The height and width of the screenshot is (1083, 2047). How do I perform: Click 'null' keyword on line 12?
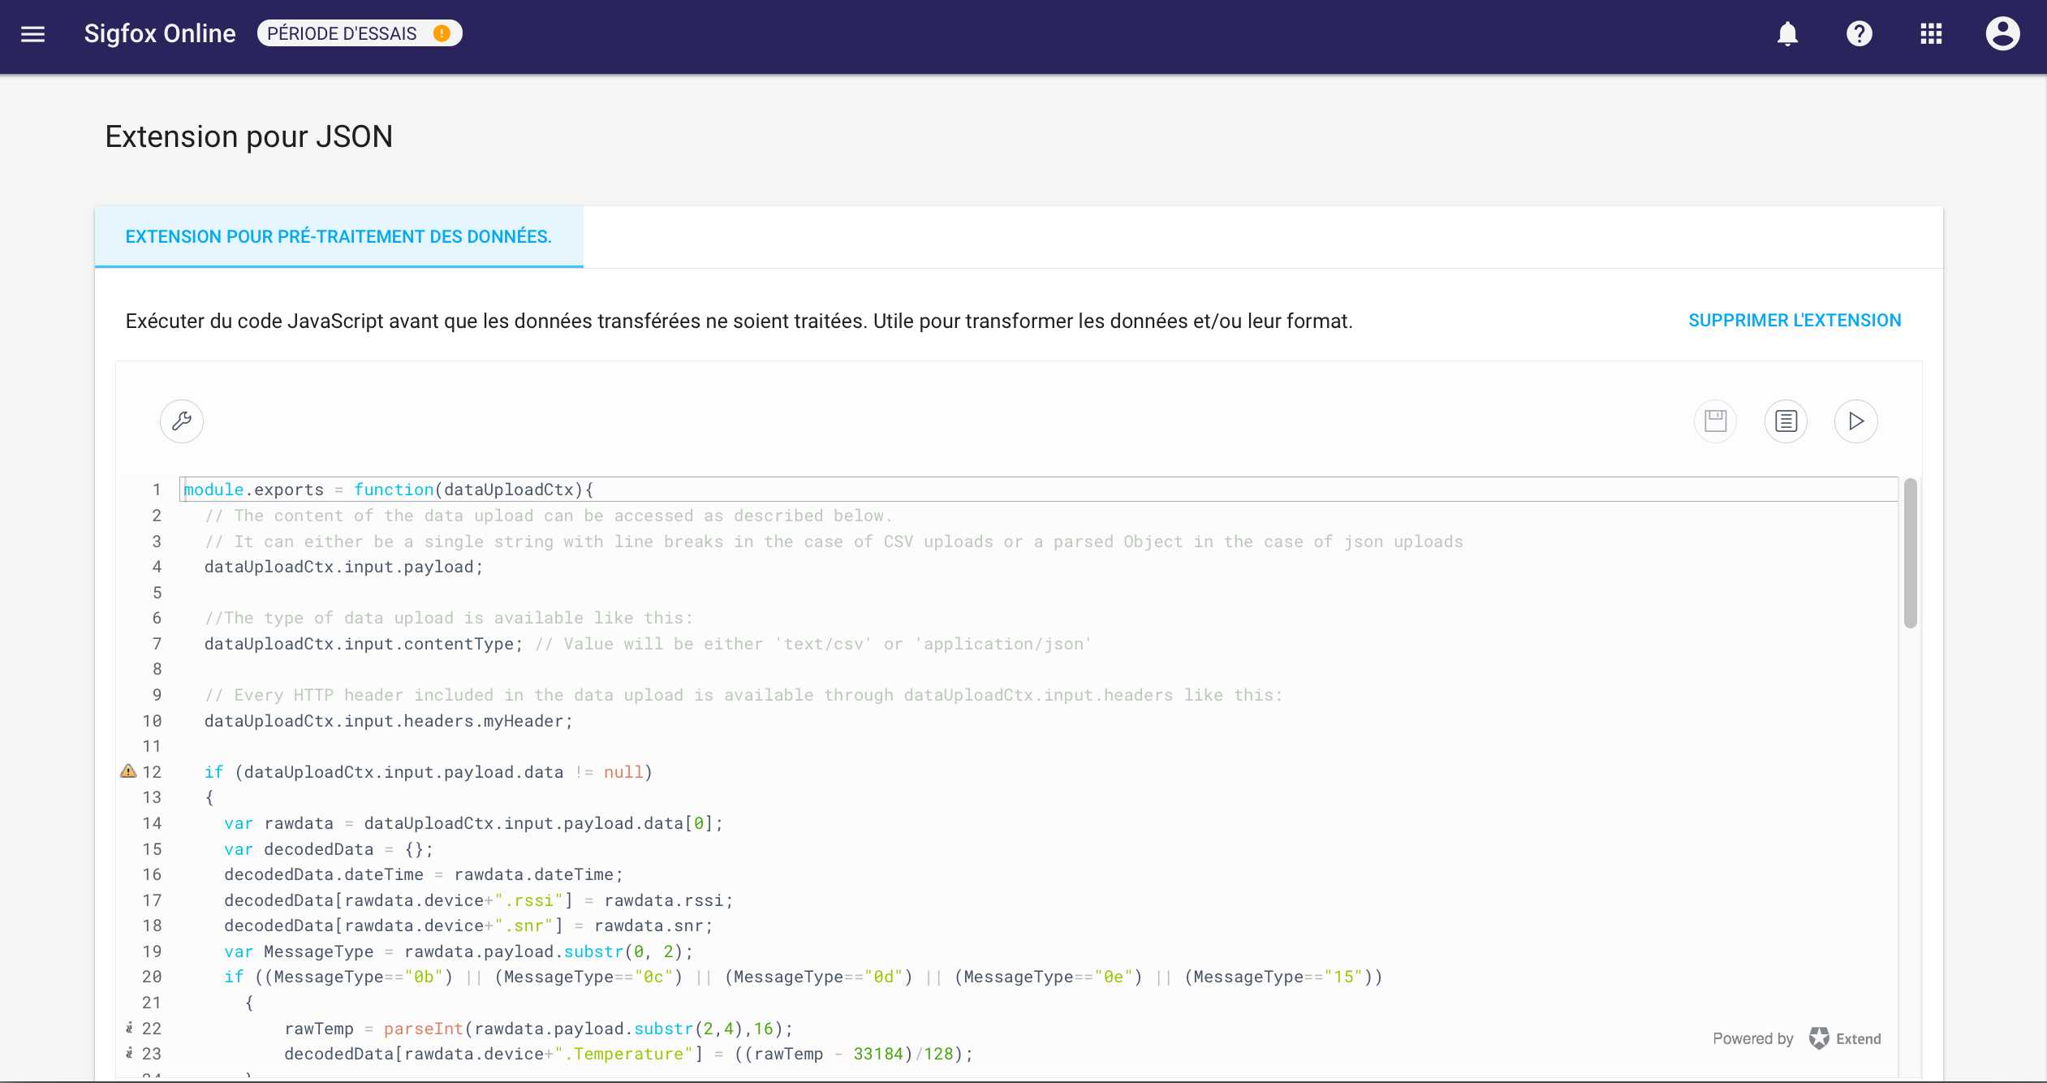[623, 772]
